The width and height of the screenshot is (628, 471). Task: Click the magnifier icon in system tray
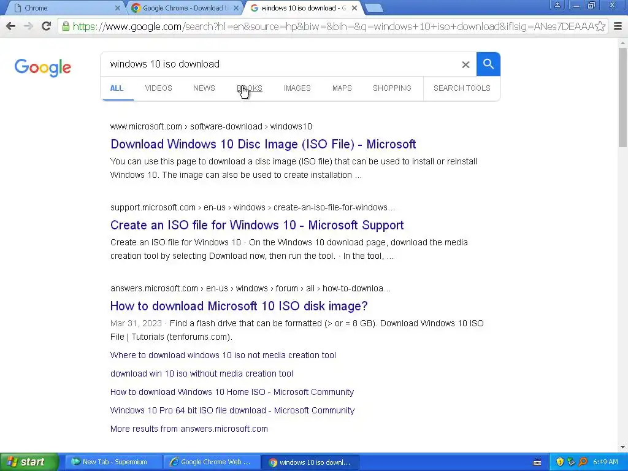point(583,462)
